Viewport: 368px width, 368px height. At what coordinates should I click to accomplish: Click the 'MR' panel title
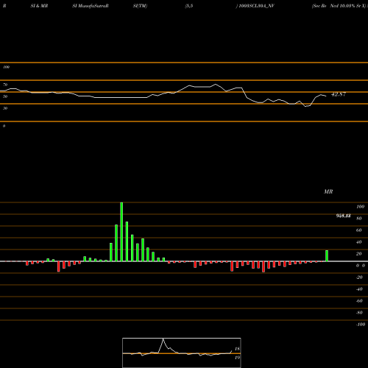tap(328, 191)
